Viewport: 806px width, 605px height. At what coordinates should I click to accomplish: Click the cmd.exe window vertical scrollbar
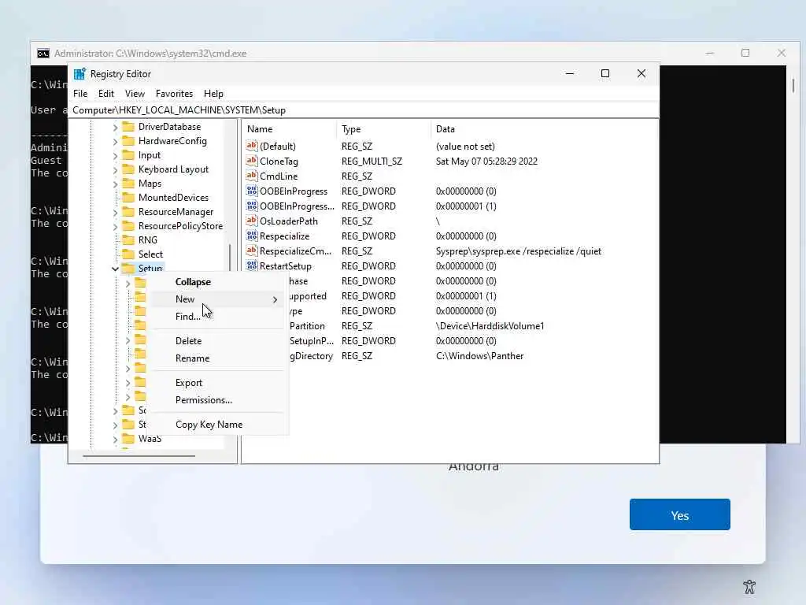[x=793, y=85]
